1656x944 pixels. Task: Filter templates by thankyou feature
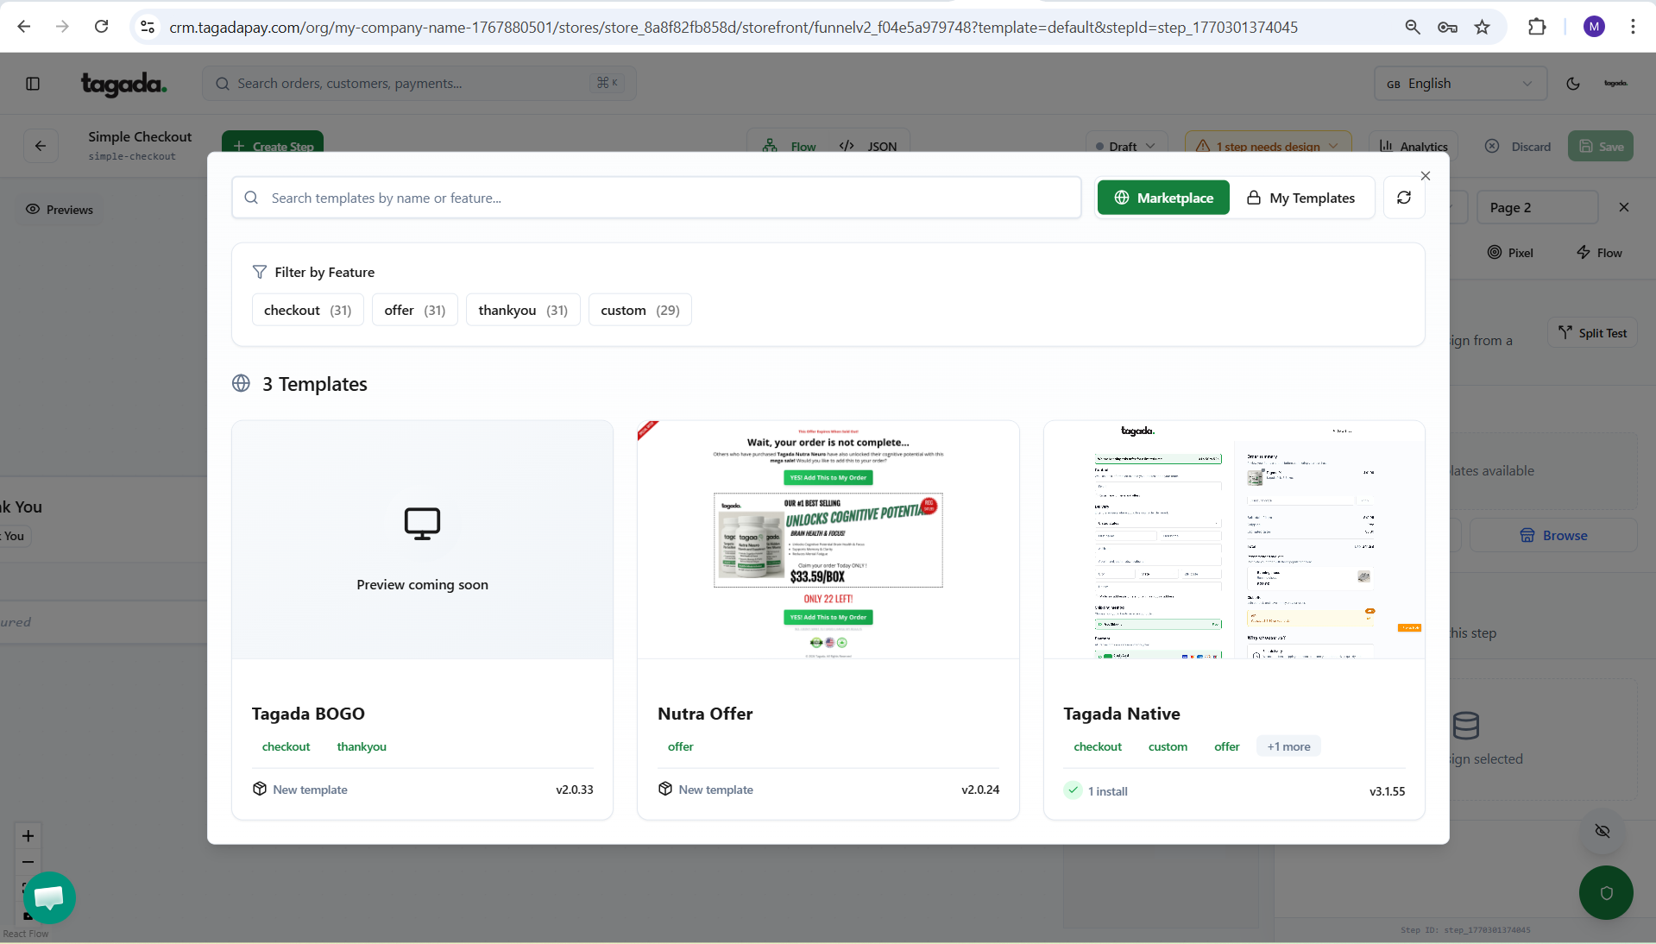[x=522, y=310]
